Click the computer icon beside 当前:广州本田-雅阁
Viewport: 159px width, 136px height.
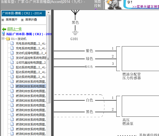3,34
